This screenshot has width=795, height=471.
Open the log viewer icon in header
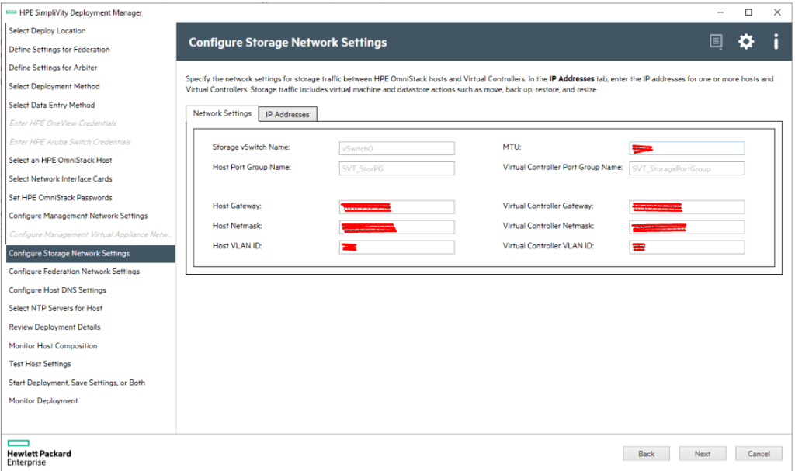[716, 42]
